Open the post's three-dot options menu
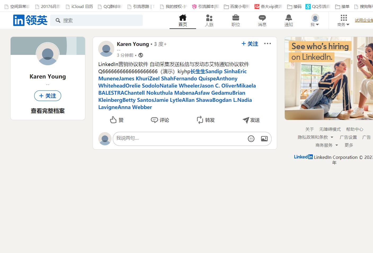 (267, 43)
